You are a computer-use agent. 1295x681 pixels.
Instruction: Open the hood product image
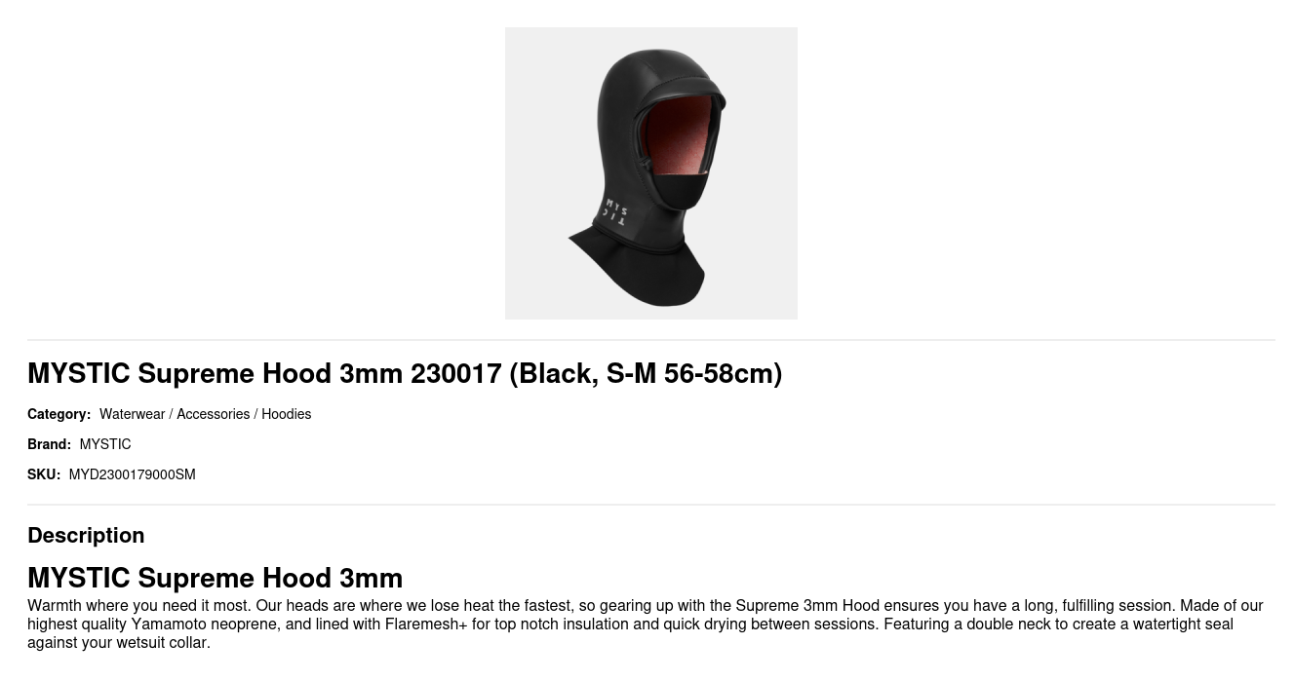click(x=651, y=173)
